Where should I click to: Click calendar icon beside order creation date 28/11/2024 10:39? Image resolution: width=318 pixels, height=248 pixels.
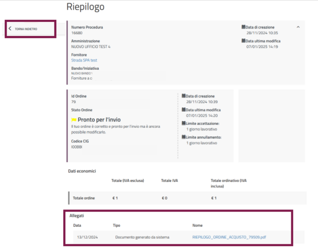point(184,96)
